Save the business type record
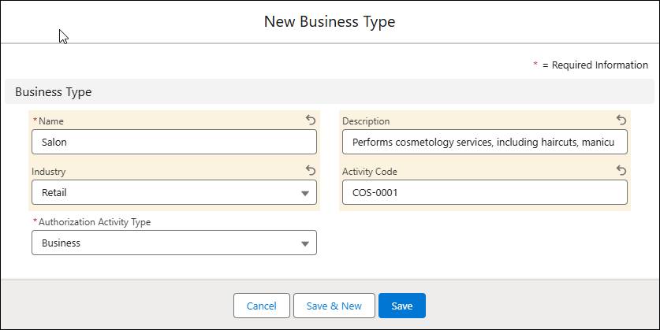The height and width of the screenshot is (330, 660). [x=402, y=306]
